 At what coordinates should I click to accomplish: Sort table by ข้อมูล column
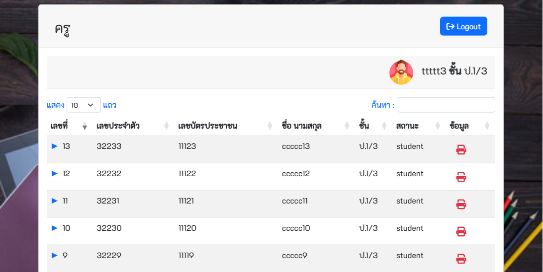coord(470,126)
